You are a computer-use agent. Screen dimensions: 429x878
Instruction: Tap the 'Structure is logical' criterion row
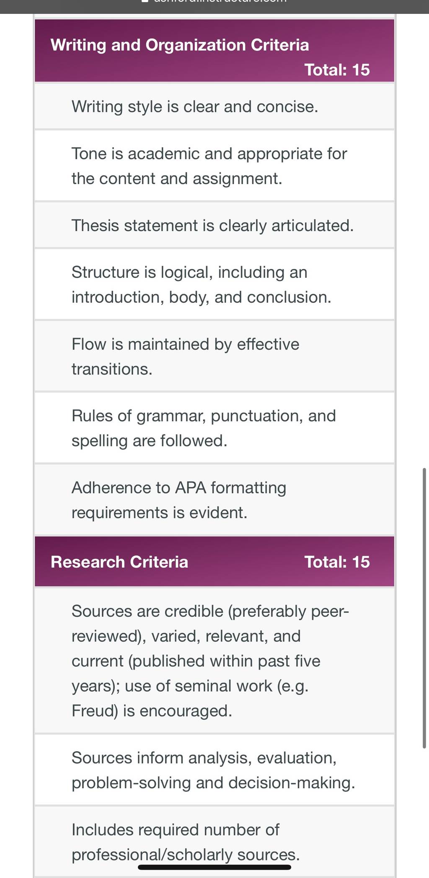[x=214, y=284]
